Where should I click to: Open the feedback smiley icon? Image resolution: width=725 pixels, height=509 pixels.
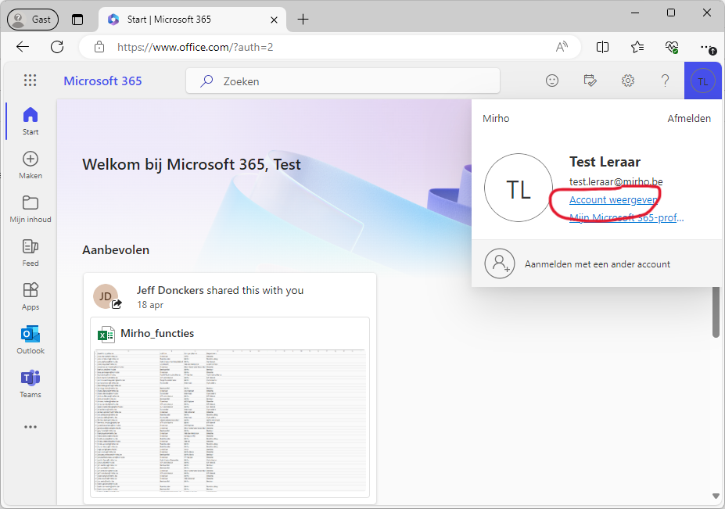pyautogui.click(x=552, y=81)
